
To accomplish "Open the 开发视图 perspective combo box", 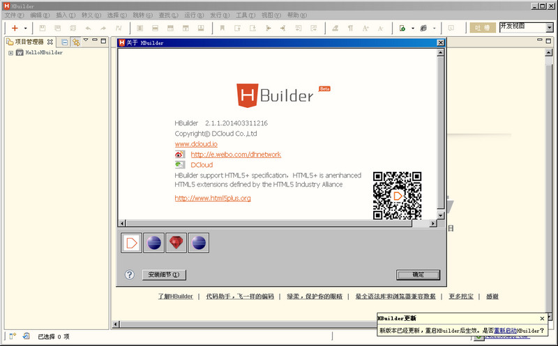I will click(526, 27).
